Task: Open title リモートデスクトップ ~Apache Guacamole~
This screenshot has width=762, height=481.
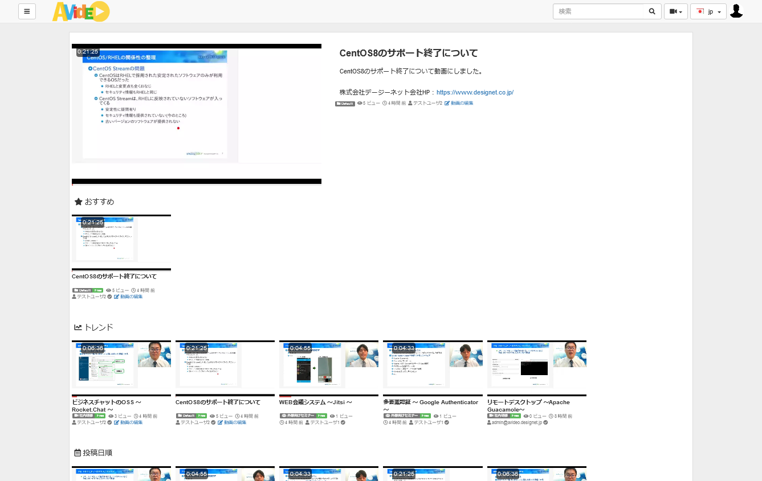Action: pyautogui.click(x=528, y=406)
